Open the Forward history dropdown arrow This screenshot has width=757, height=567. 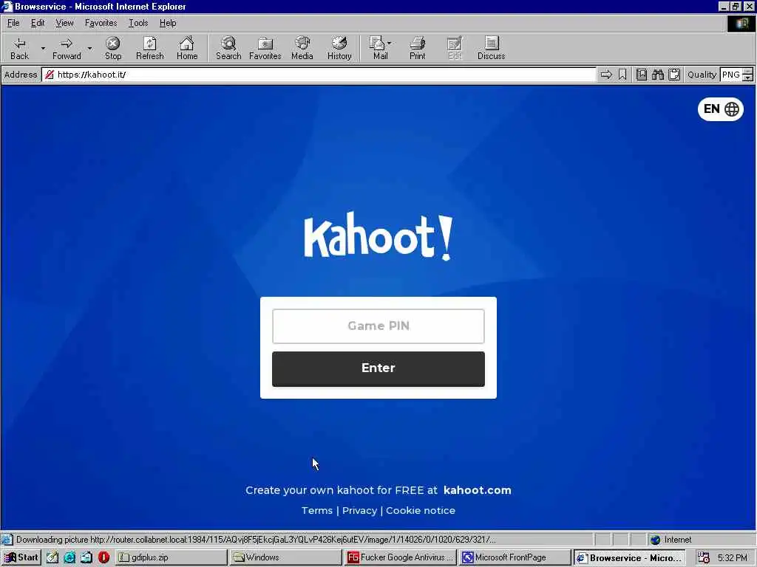pos(89,48)
